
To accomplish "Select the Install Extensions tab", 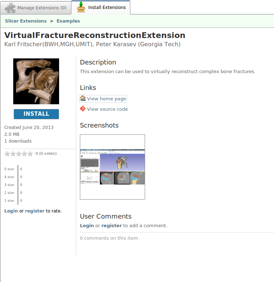I will tap(107, 7).
